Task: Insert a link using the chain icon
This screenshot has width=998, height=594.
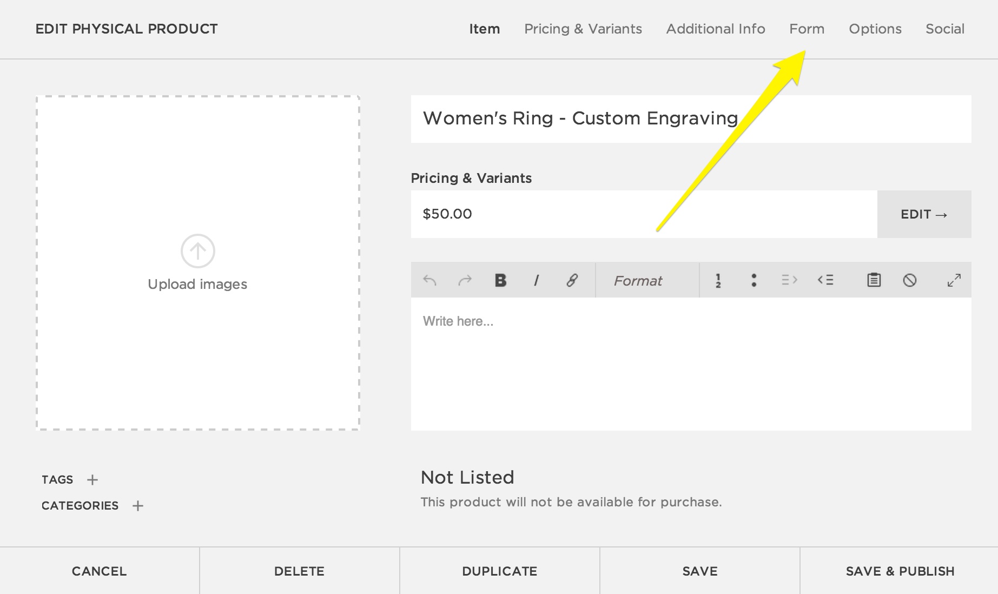Action: point(572,280)
